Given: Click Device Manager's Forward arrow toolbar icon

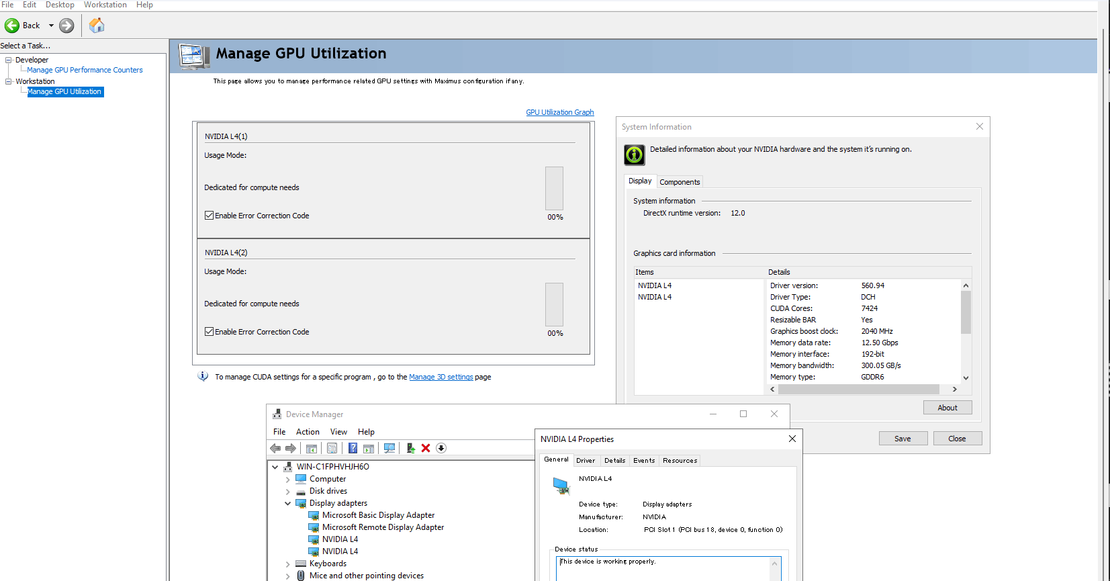Looking at the screenshot, I should click(x=291, y=448).
